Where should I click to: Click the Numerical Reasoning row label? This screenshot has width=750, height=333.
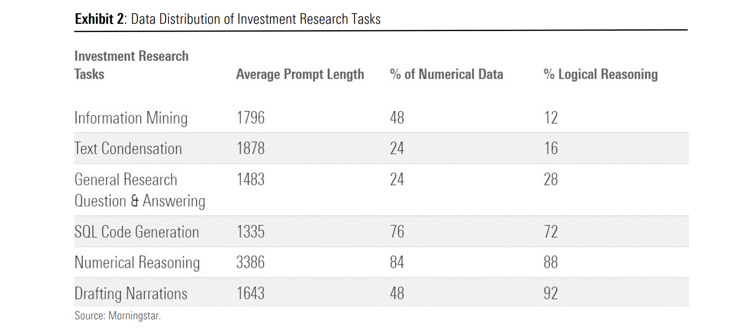(137, 263)
